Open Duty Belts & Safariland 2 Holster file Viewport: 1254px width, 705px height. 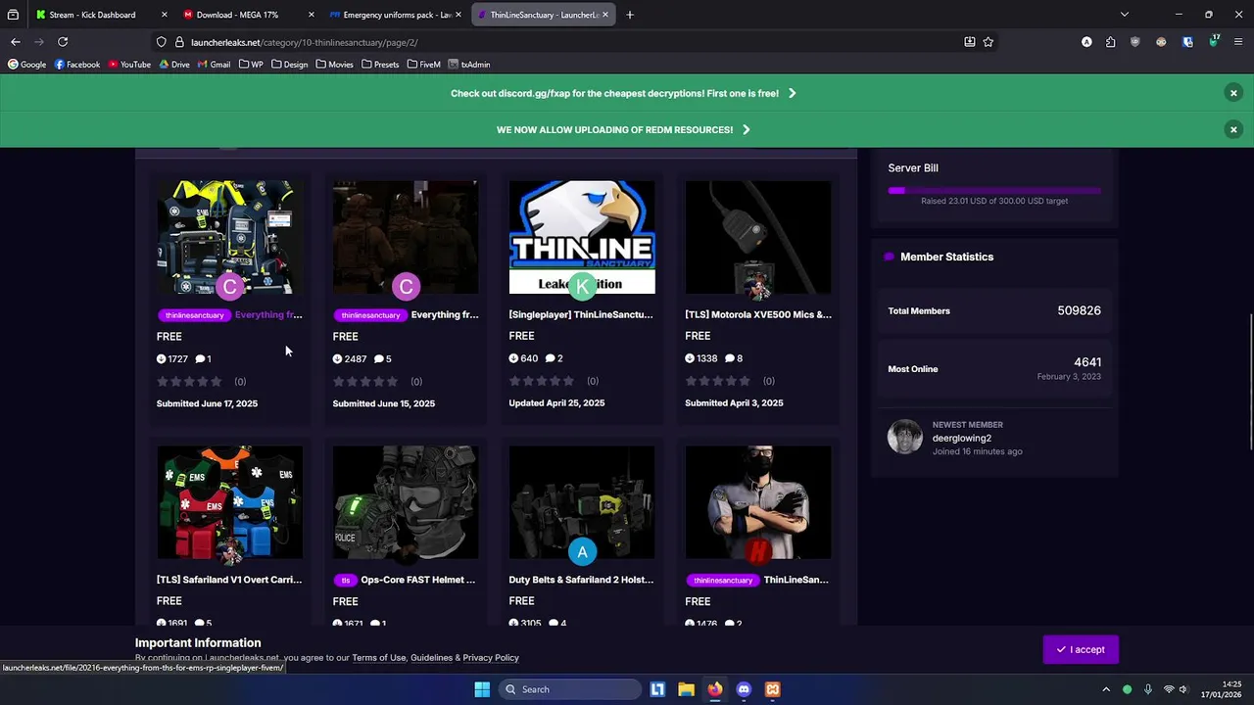point(581,580)
